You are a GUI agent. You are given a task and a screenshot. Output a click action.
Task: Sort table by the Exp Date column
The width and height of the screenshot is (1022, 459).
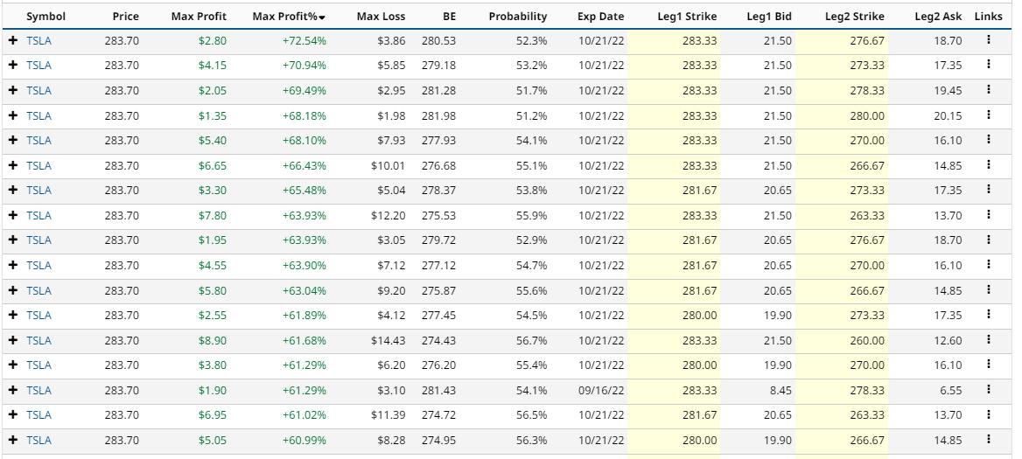click(600, 17)
